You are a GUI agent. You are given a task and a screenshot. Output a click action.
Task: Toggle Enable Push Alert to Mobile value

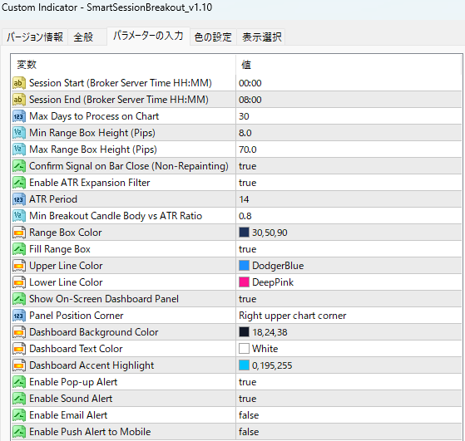point(349,432)
